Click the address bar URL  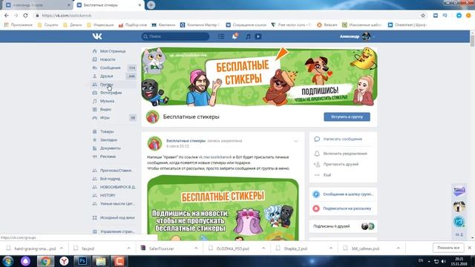pyautogui.click(x=66, y=16)
